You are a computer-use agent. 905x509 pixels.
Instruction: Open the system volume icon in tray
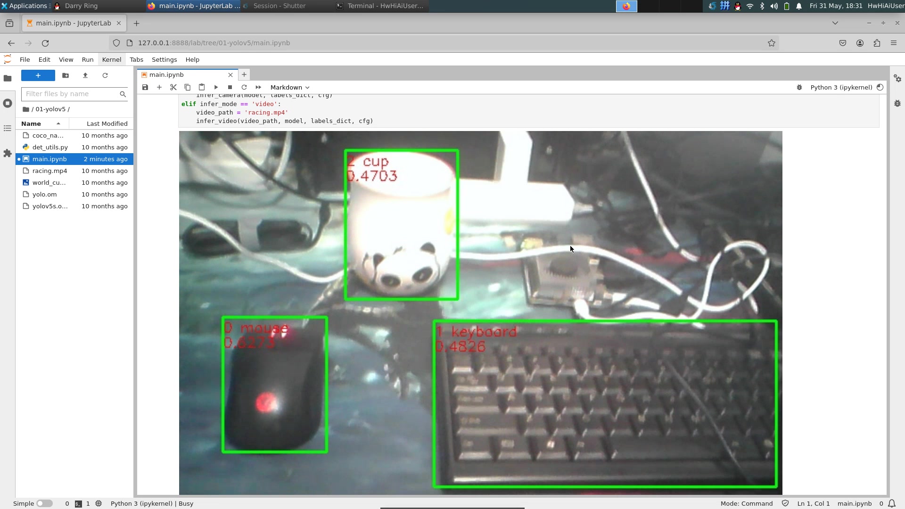774,6
